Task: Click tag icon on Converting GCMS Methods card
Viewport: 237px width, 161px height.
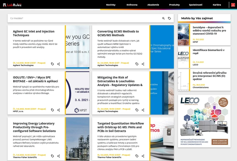Action: point(137,64)
